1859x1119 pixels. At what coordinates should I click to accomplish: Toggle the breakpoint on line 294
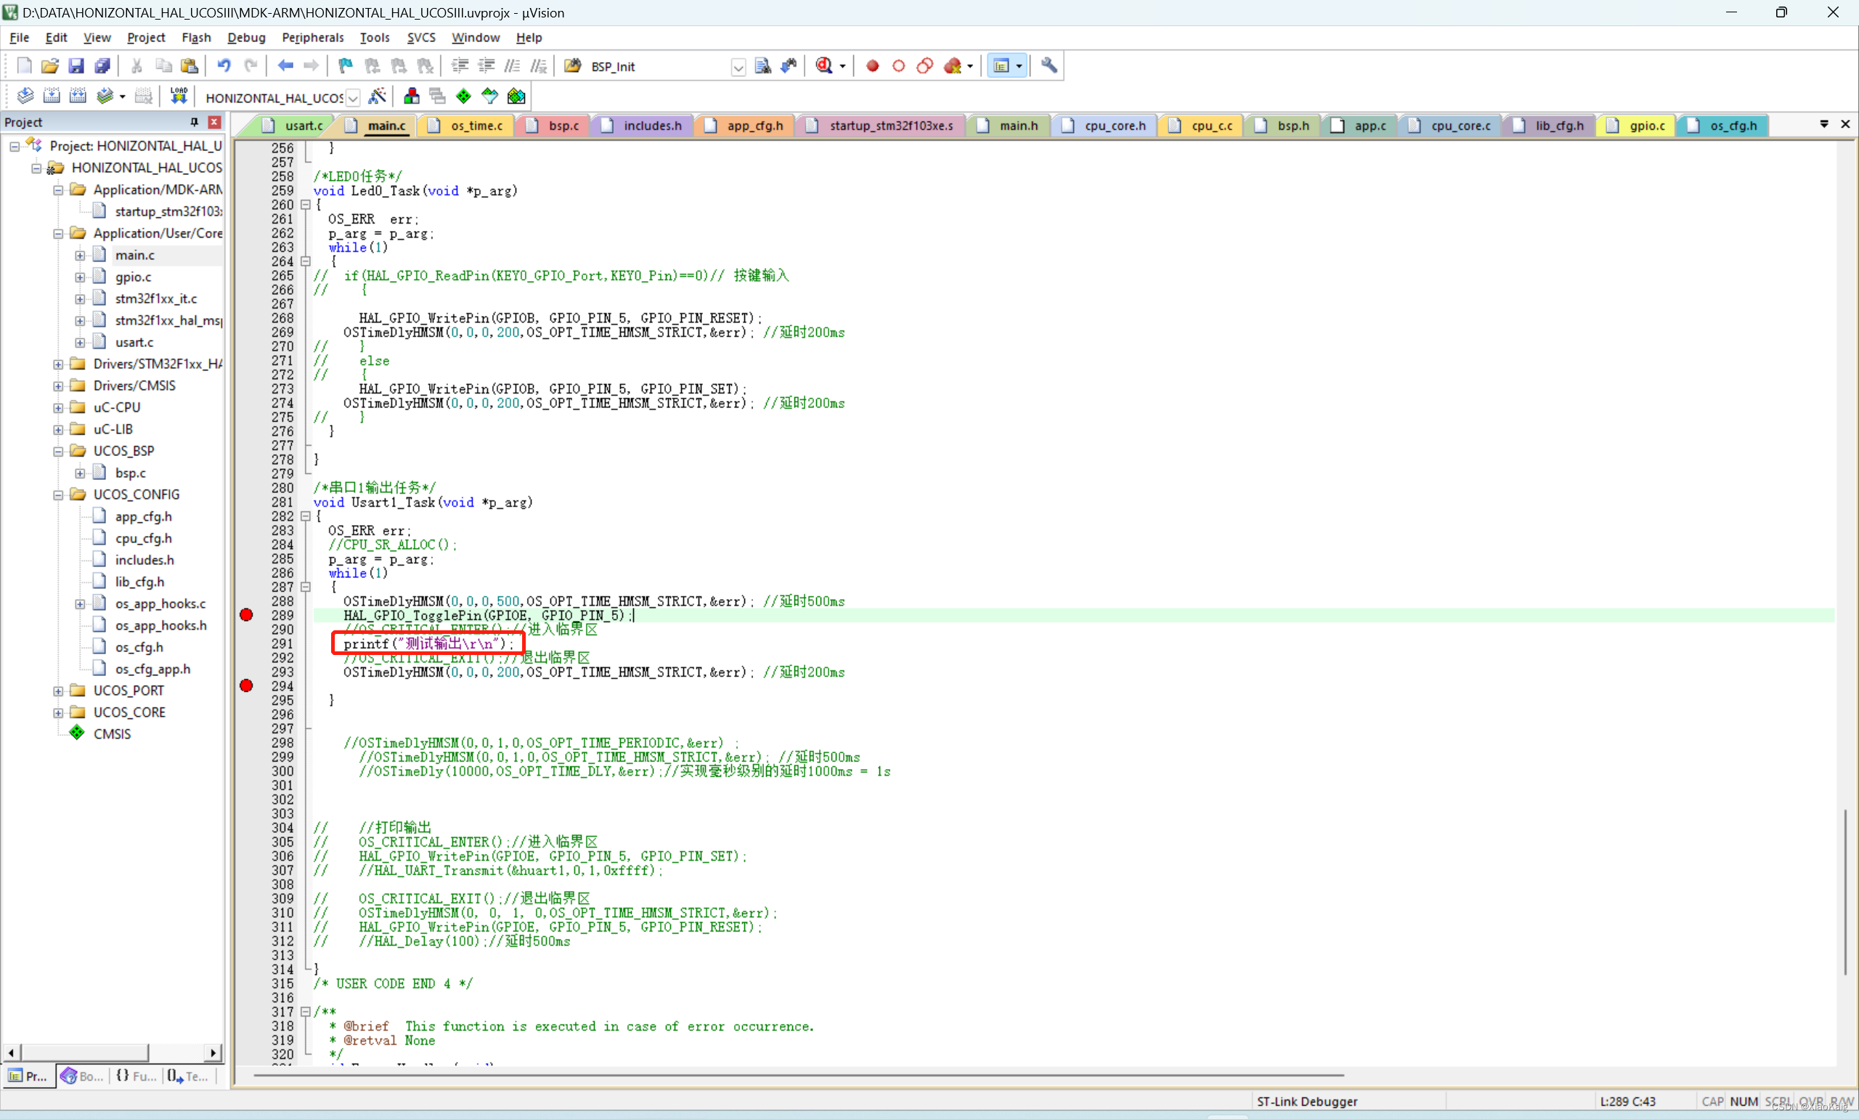click(x=246, y=685)
